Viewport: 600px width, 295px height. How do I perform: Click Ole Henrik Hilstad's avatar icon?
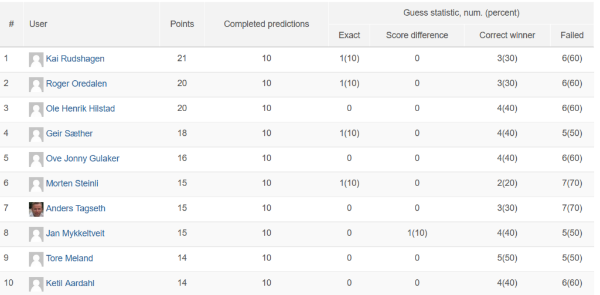(x=36, y=109)
